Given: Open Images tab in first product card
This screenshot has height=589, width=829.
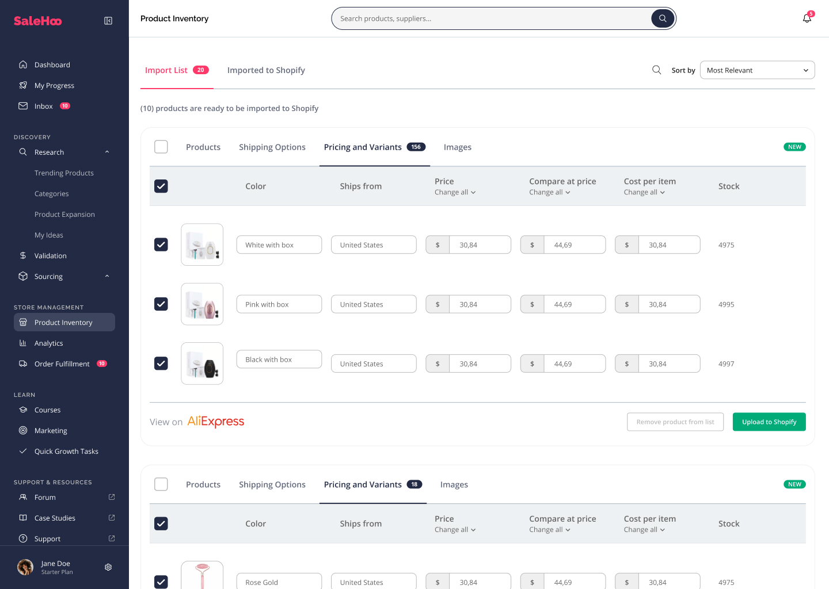Looking at the screenshot, I should click(x=458, y=147).
